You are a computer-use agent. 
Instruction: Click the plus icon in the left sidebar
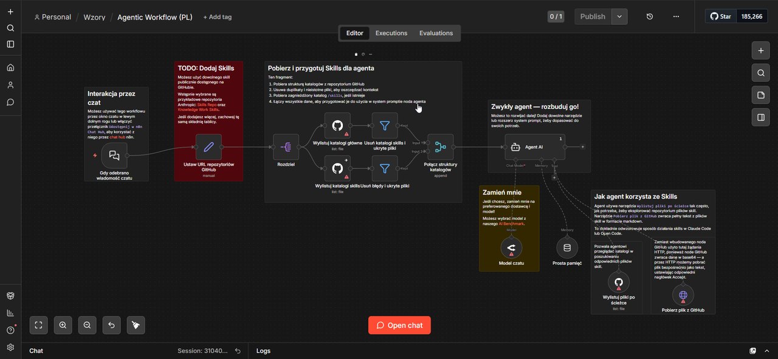click(x=10, y=12)
